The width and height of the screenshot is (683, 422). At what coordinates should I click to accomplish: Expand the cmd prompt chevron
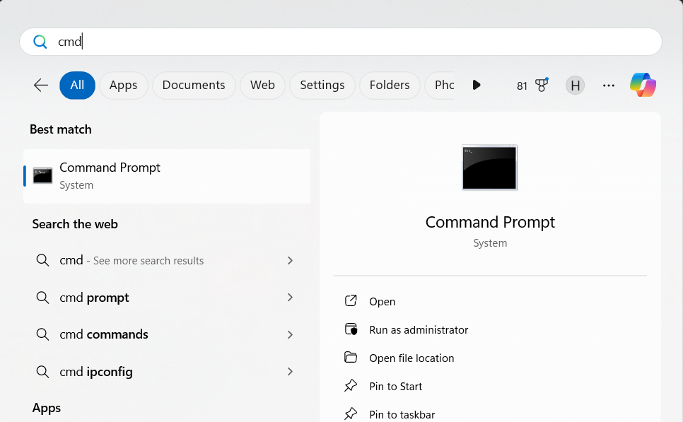click(290, 298)
